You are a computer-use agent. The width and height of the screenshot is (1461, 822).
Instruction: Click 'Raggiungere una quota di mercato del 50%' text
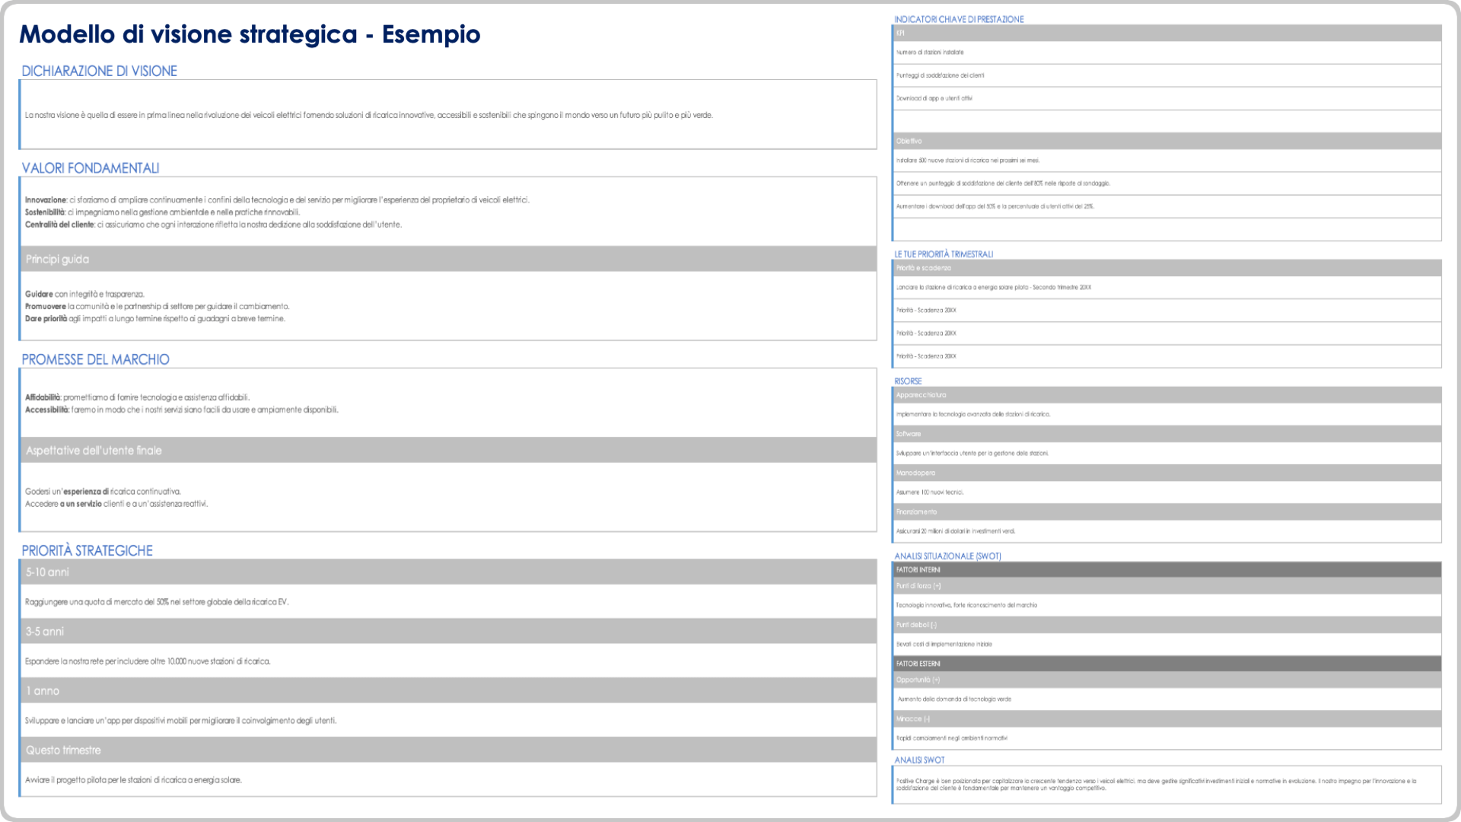point(157,602)
